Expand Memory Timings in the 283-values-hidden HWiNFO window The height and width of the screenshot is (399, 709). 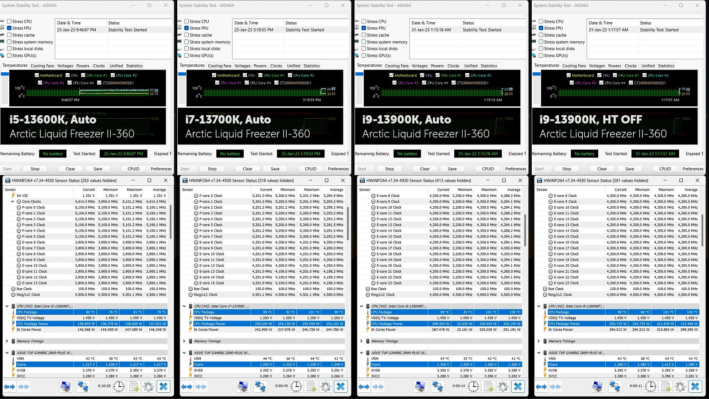coord(7,341)
